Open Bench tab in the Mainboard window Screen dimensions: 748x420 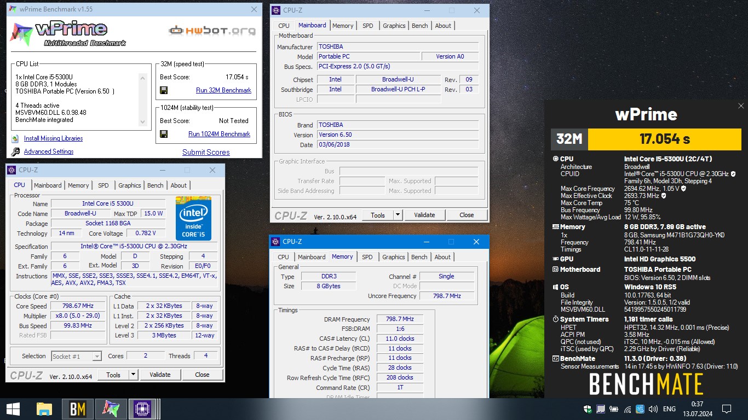420,26
